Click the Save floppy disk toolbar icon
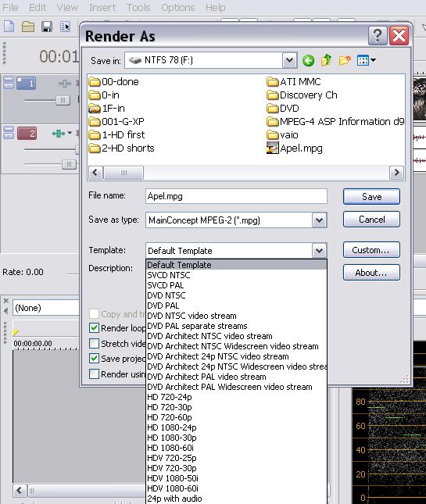 click(47, 27)
